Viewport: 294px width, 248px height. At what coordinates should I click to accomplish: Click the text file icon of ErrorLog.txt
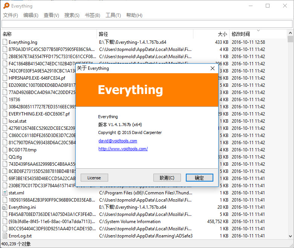click(5, 236)
